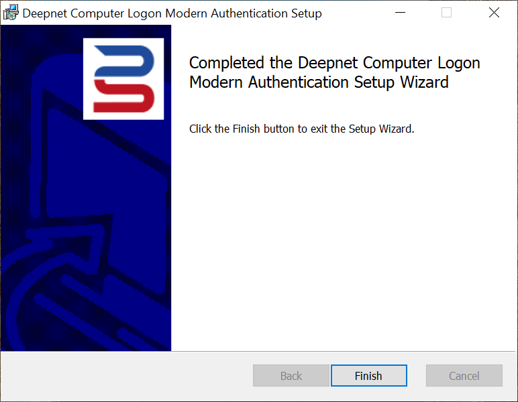The width and height of the screenshot is (518, 402).
Task: Click the grey footer area left of Back
Action: [x=121, y=376]
